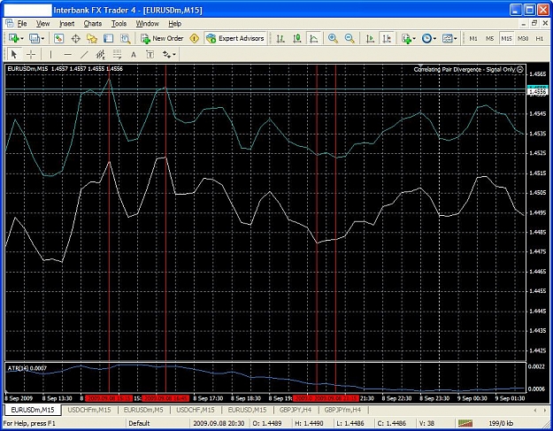Open the Tools menu
The width and height of the screenshot is (553, 431).
coord(119,24)
